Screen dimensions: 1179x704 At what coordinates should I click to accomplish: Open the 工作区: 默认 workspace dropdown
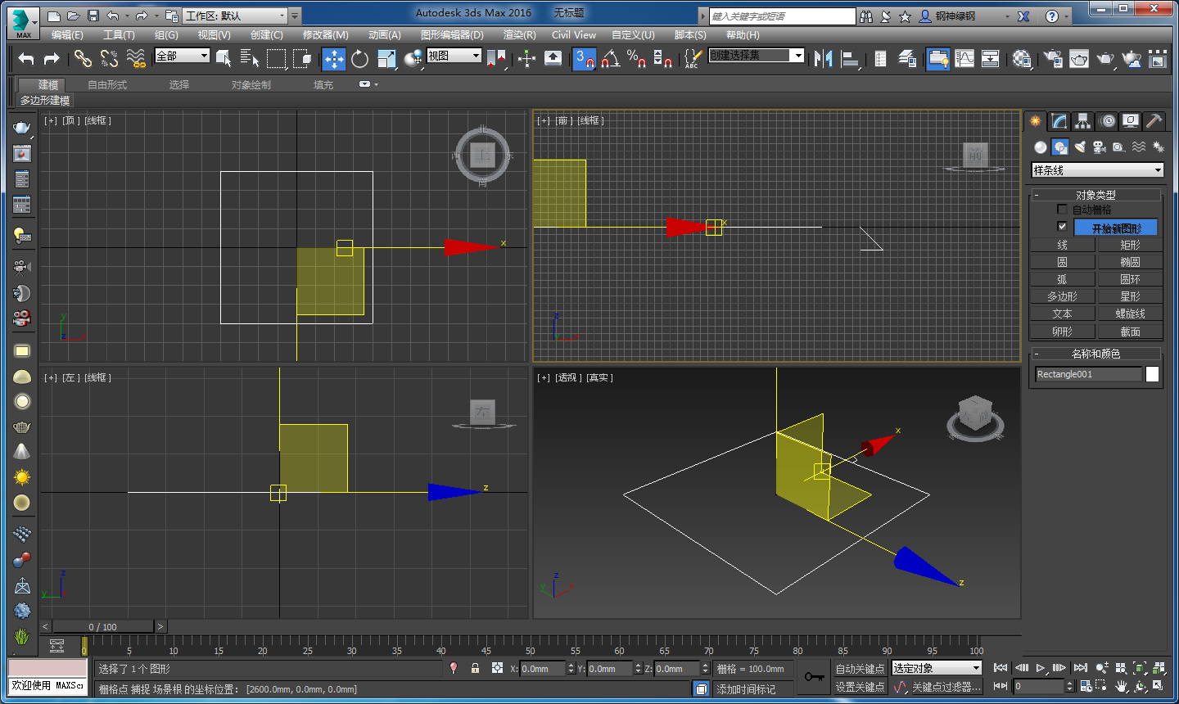coord(235,16)
